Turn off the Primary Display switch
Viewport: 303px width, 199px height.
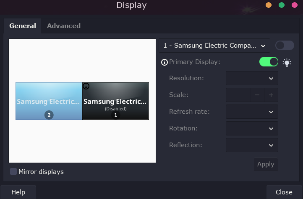[x=269, y=62]
